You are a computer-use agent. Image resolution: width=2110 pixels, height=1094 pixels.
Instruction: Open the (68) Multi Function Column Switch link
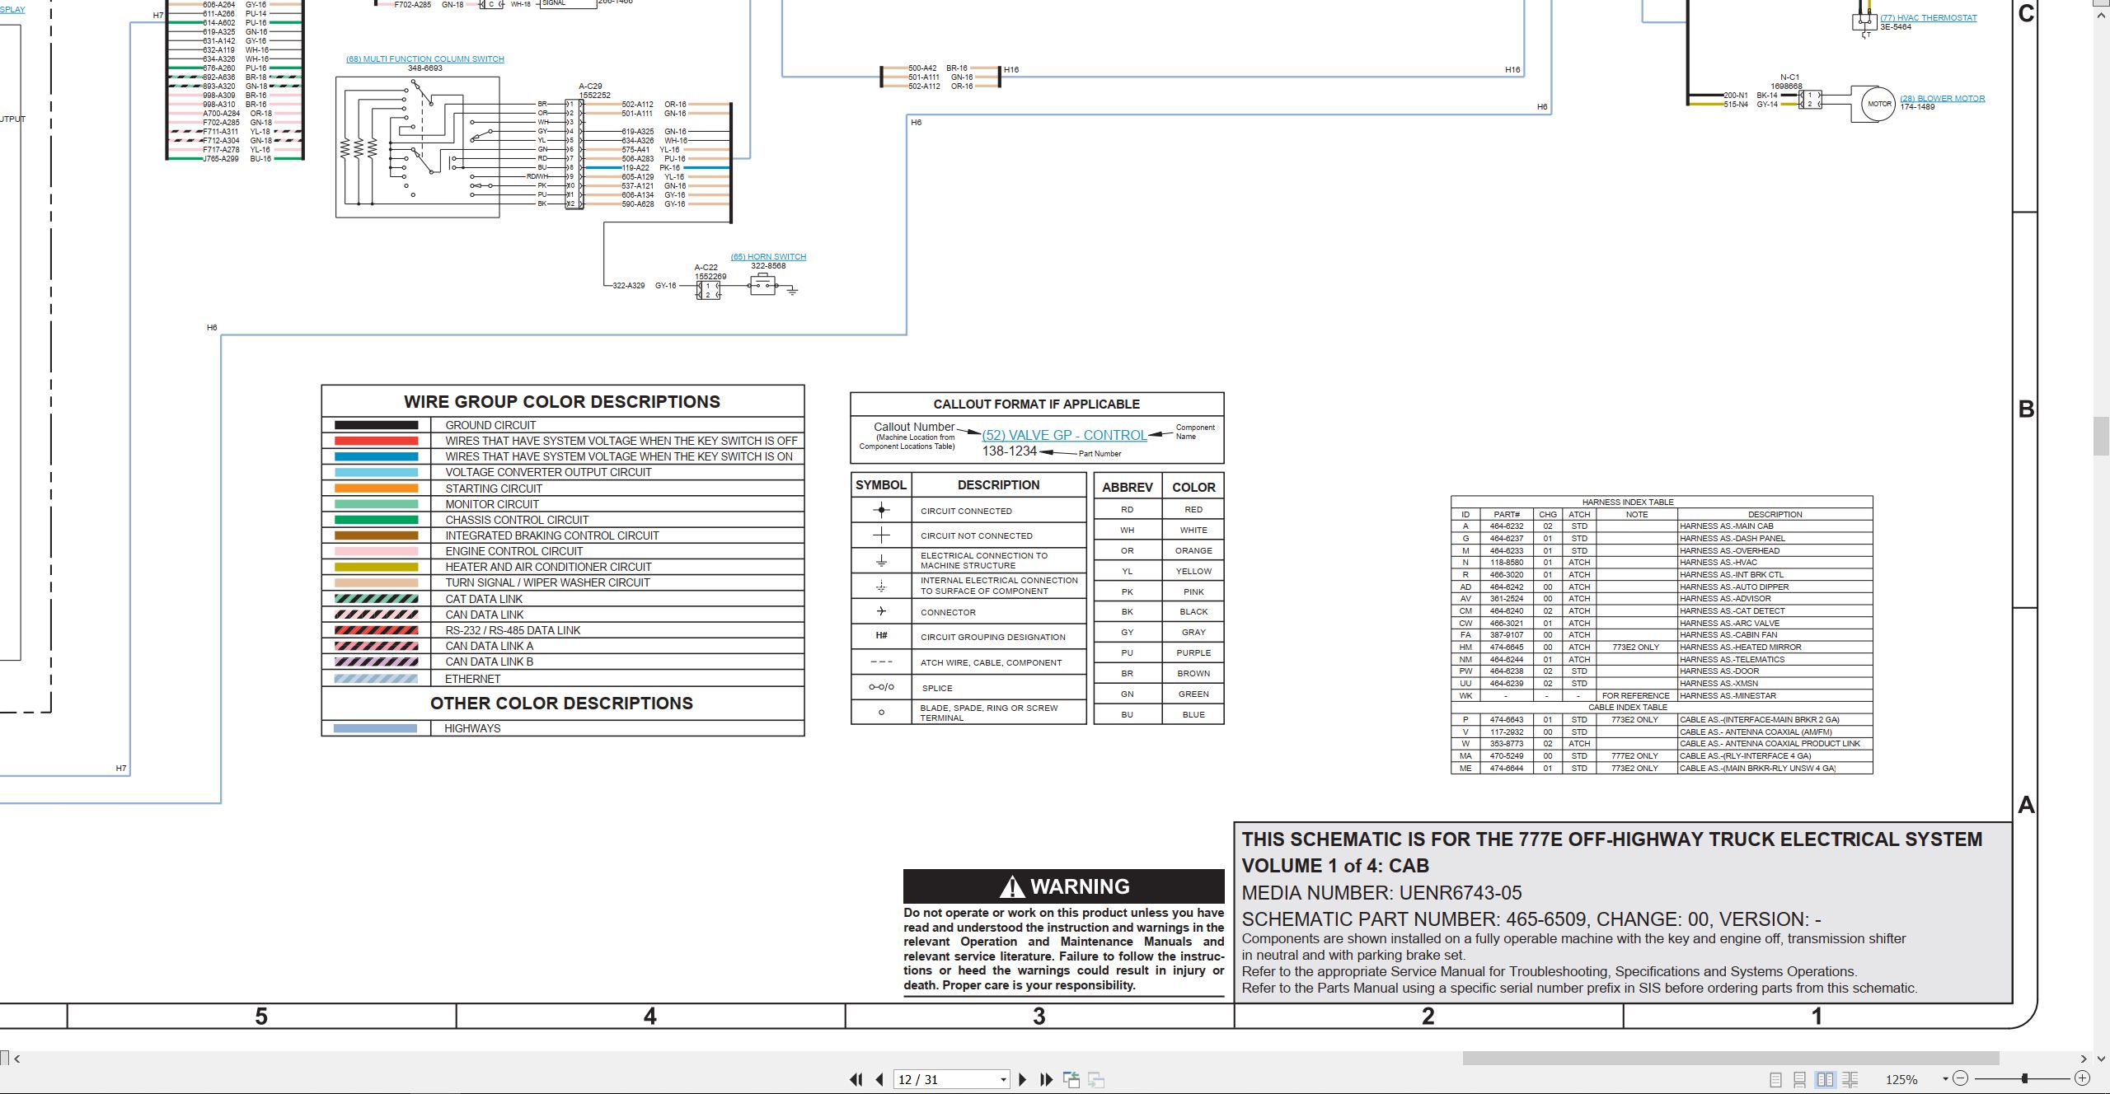(x=425, y=59)
